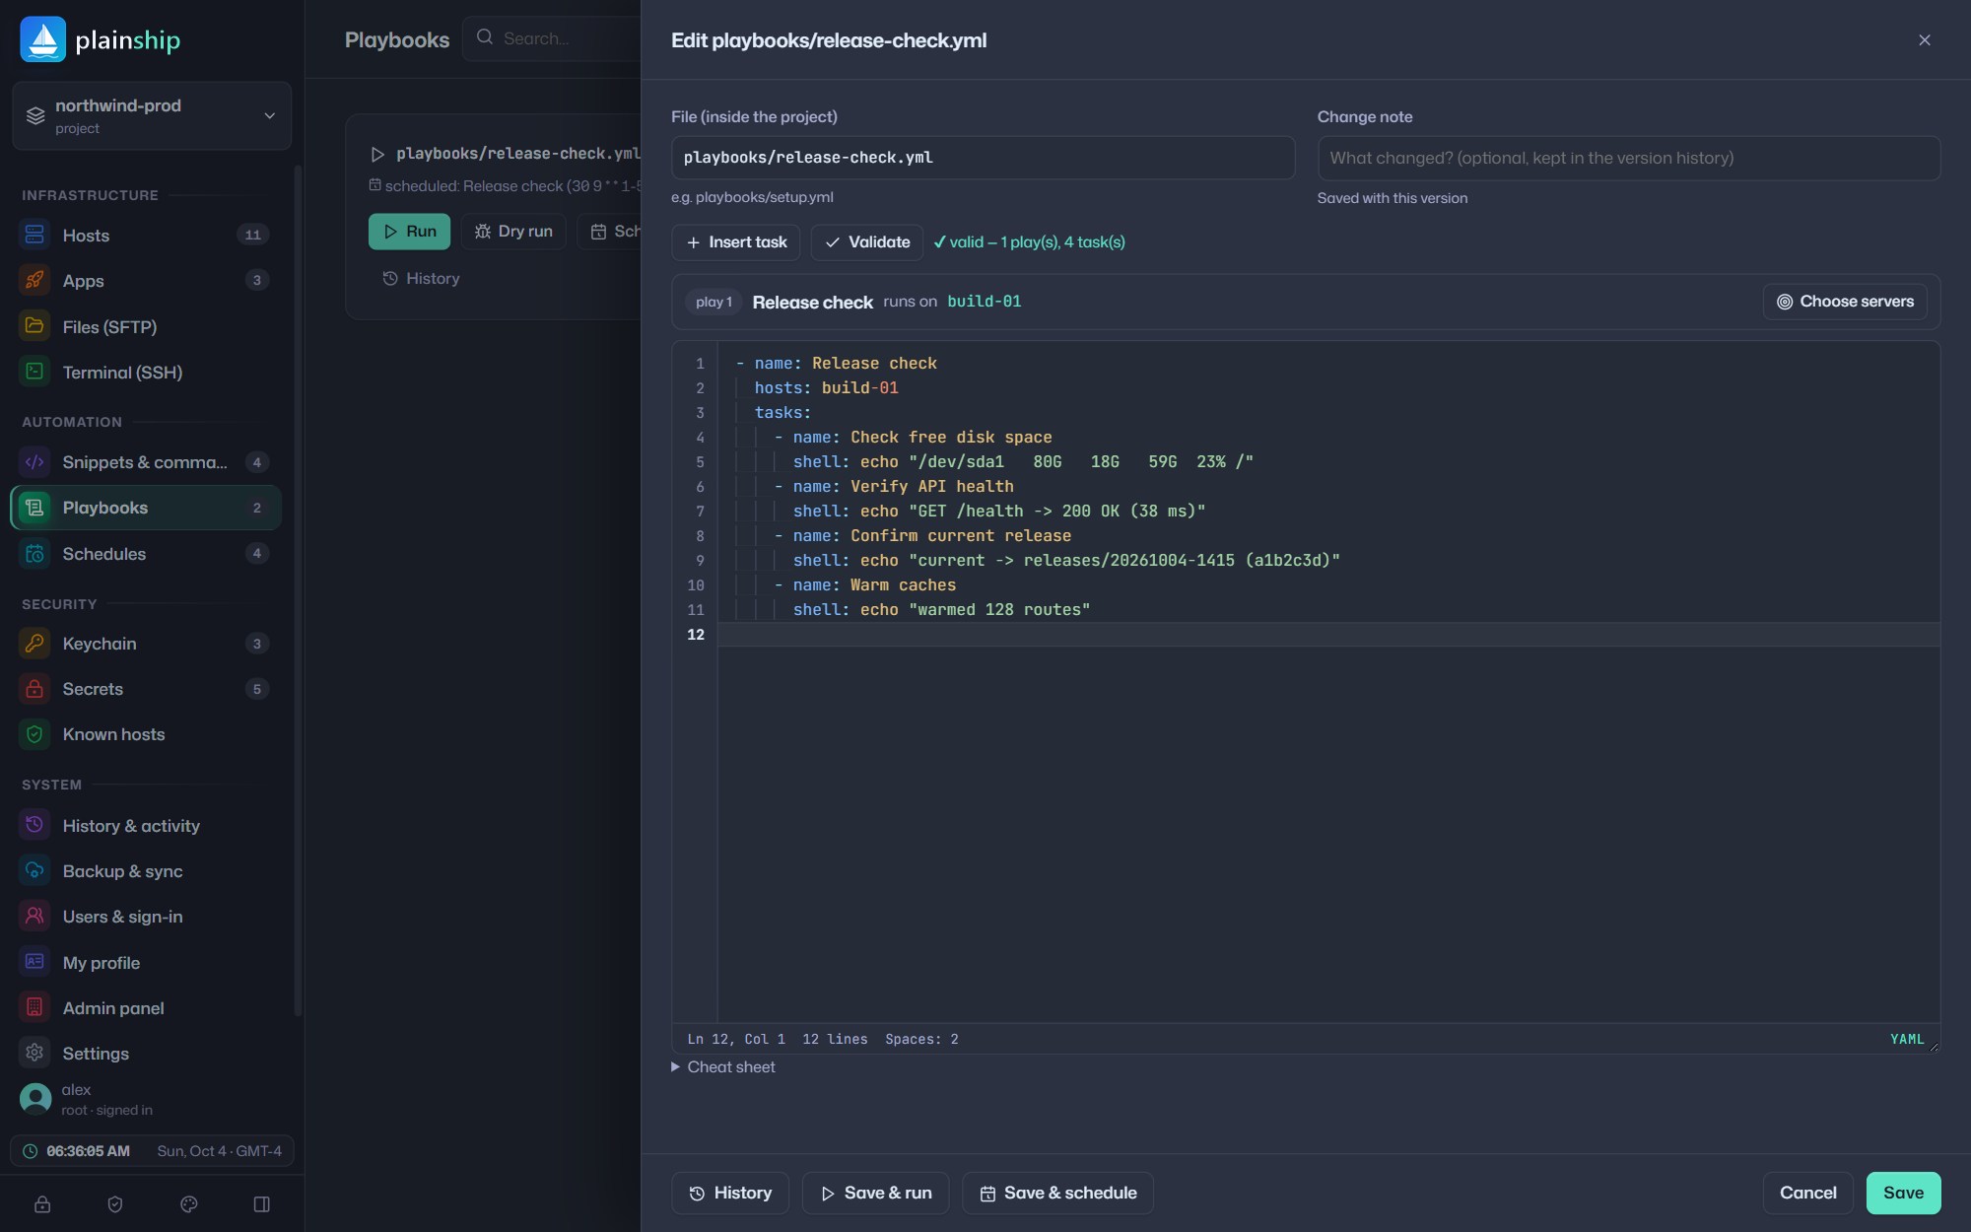Click Save & schedule button

1058,1193
